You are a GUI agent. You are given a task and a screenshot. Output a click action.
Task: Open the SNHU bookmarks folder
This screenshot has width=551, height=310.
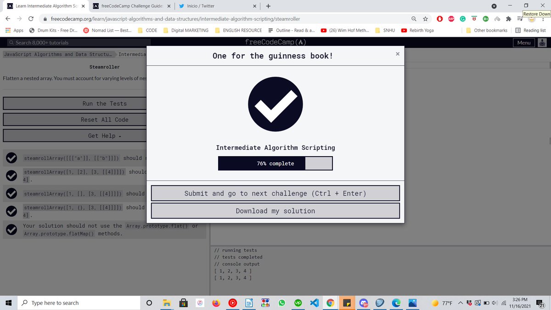click(385, 30)
